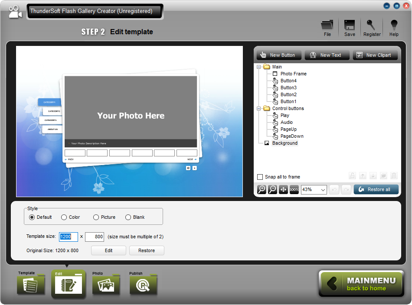Switch to the Photo step tab
The width and height of the screenshot is (412, 305).
106,283
